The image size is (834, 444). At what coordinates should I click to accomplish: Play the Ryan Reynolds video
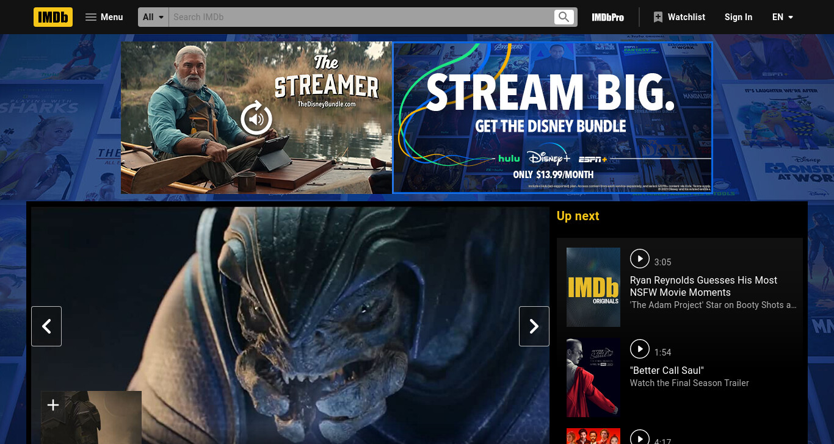(x=639, y=259)
